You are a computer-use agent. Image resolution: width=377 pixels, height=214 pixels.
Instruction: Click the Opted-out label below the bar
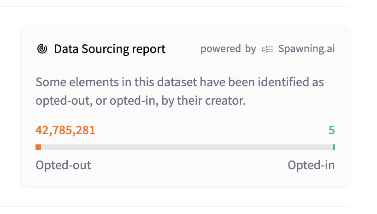click(63, 165)
